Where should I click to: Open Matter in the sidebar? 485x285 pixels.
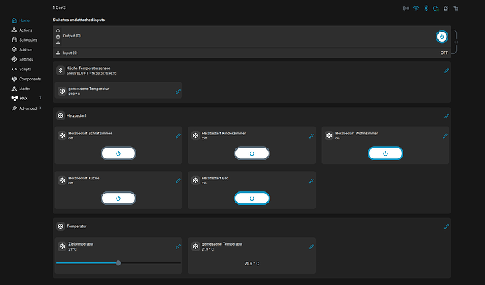click(x=20, y=89)
